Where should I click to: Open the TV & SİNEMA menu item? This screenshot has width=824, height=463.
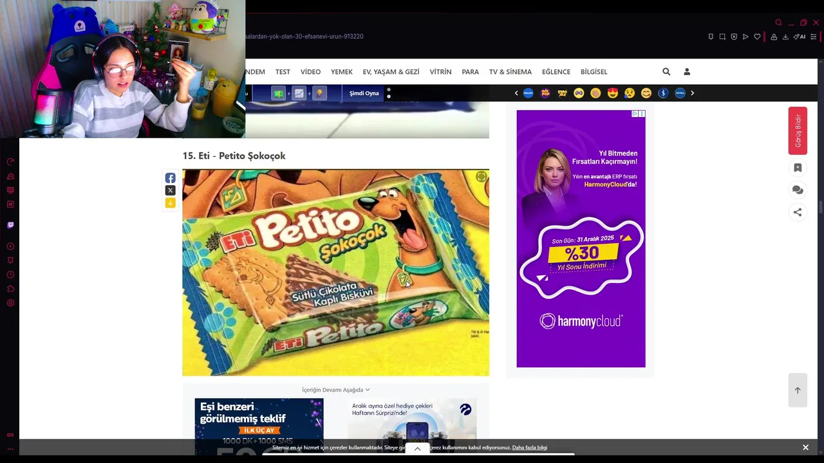click(510, 71)
